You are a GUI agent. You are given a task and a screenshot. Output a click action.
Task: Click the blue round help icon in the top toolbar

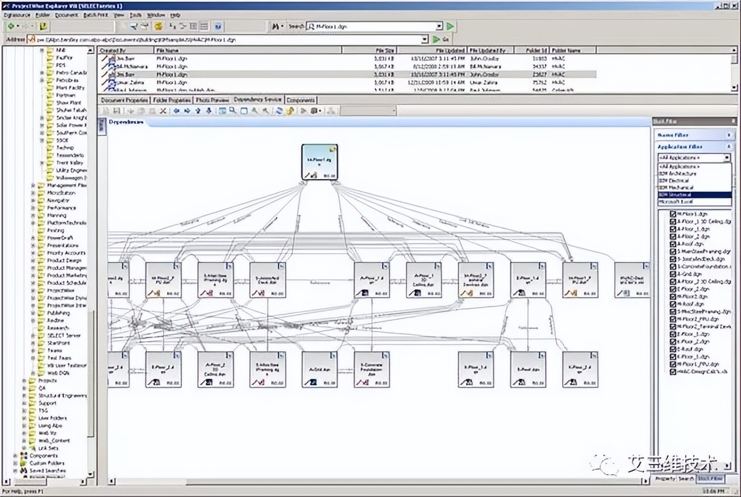[x=218, y=26]
